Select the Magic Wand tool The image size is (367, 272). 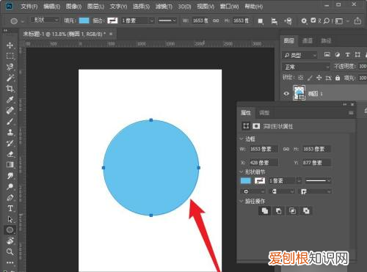(x=10, y=78)
